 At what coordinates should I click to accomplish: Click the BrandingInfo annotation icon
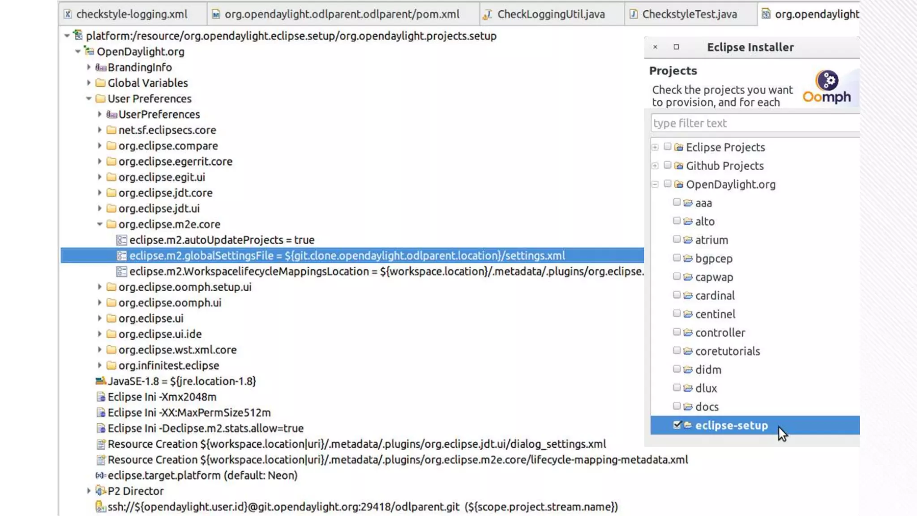coord(101,67)
